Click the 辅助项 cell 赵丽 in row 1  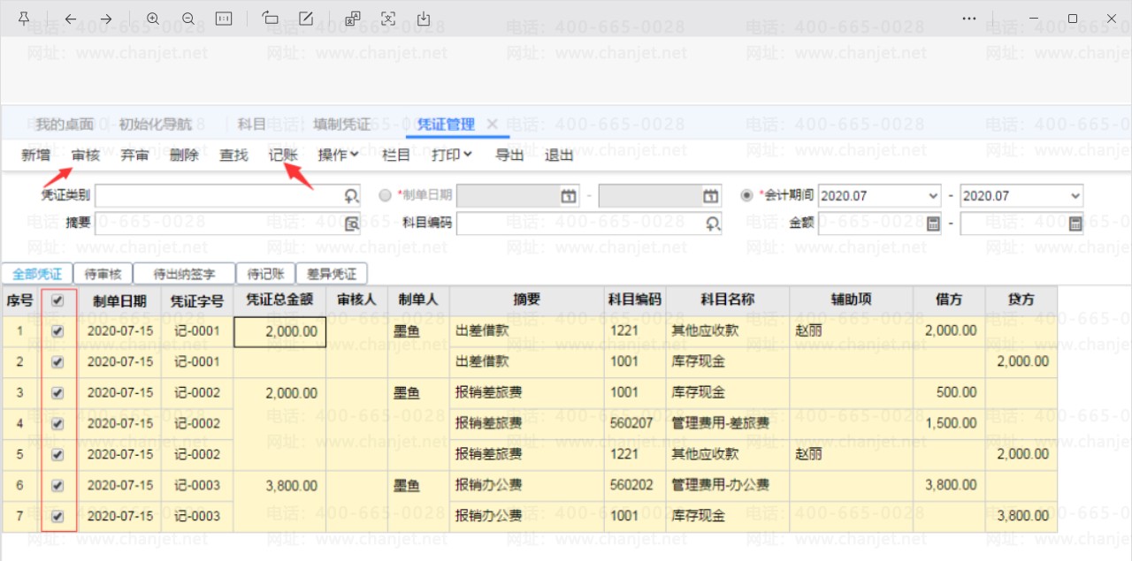(x=851, y=331)
